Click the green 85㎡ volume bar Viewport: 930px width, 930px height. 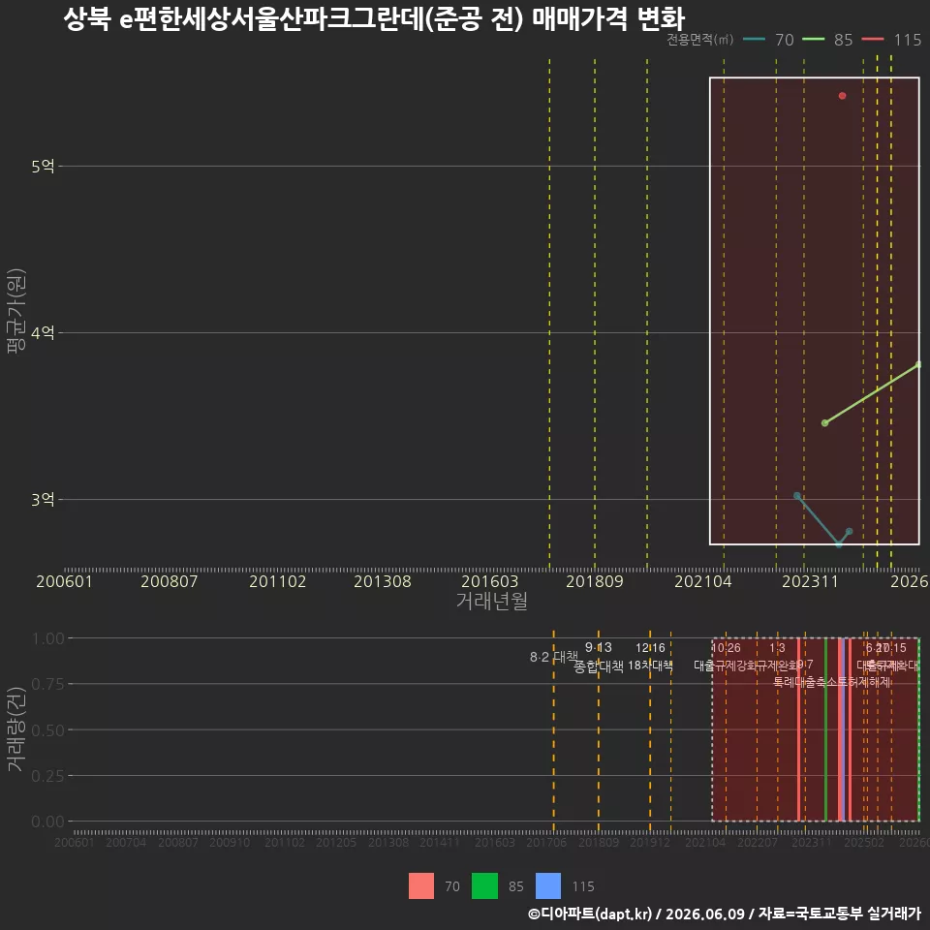pos(825,729)
